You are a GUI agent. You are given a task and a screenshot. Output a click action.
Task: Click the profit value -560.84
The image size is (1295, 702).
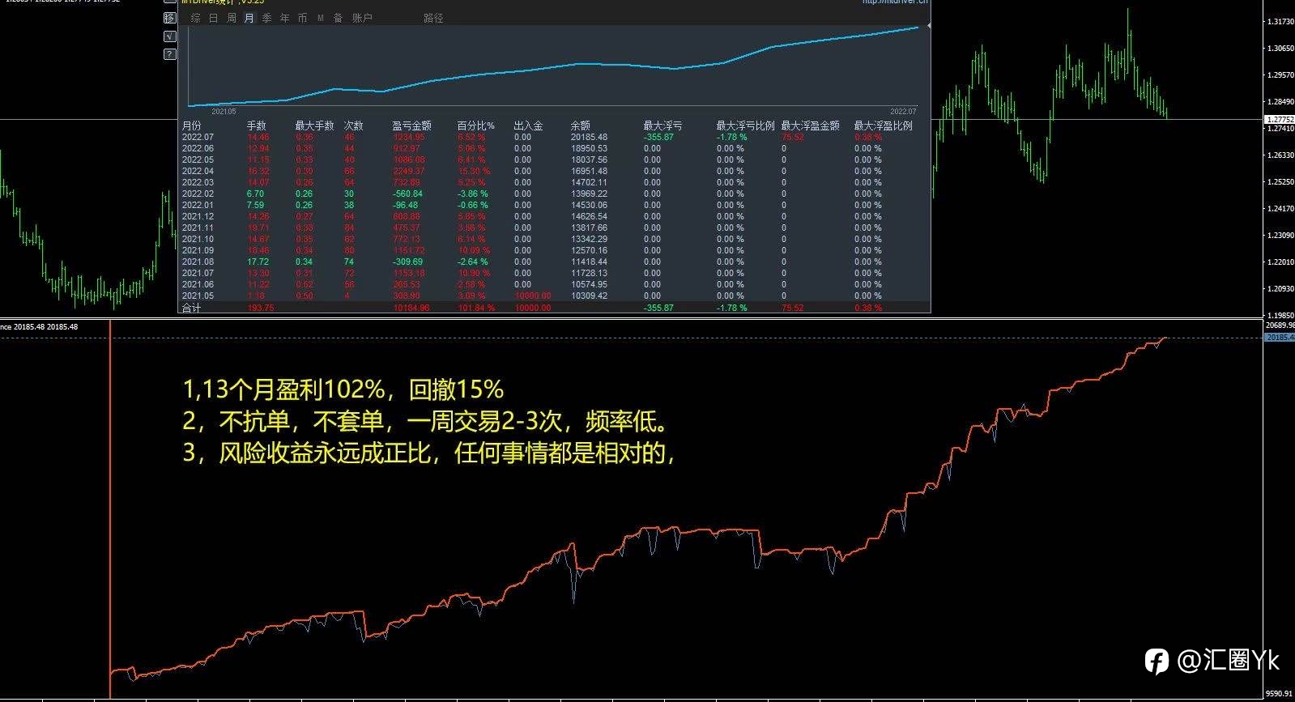(x=407, y=194)
